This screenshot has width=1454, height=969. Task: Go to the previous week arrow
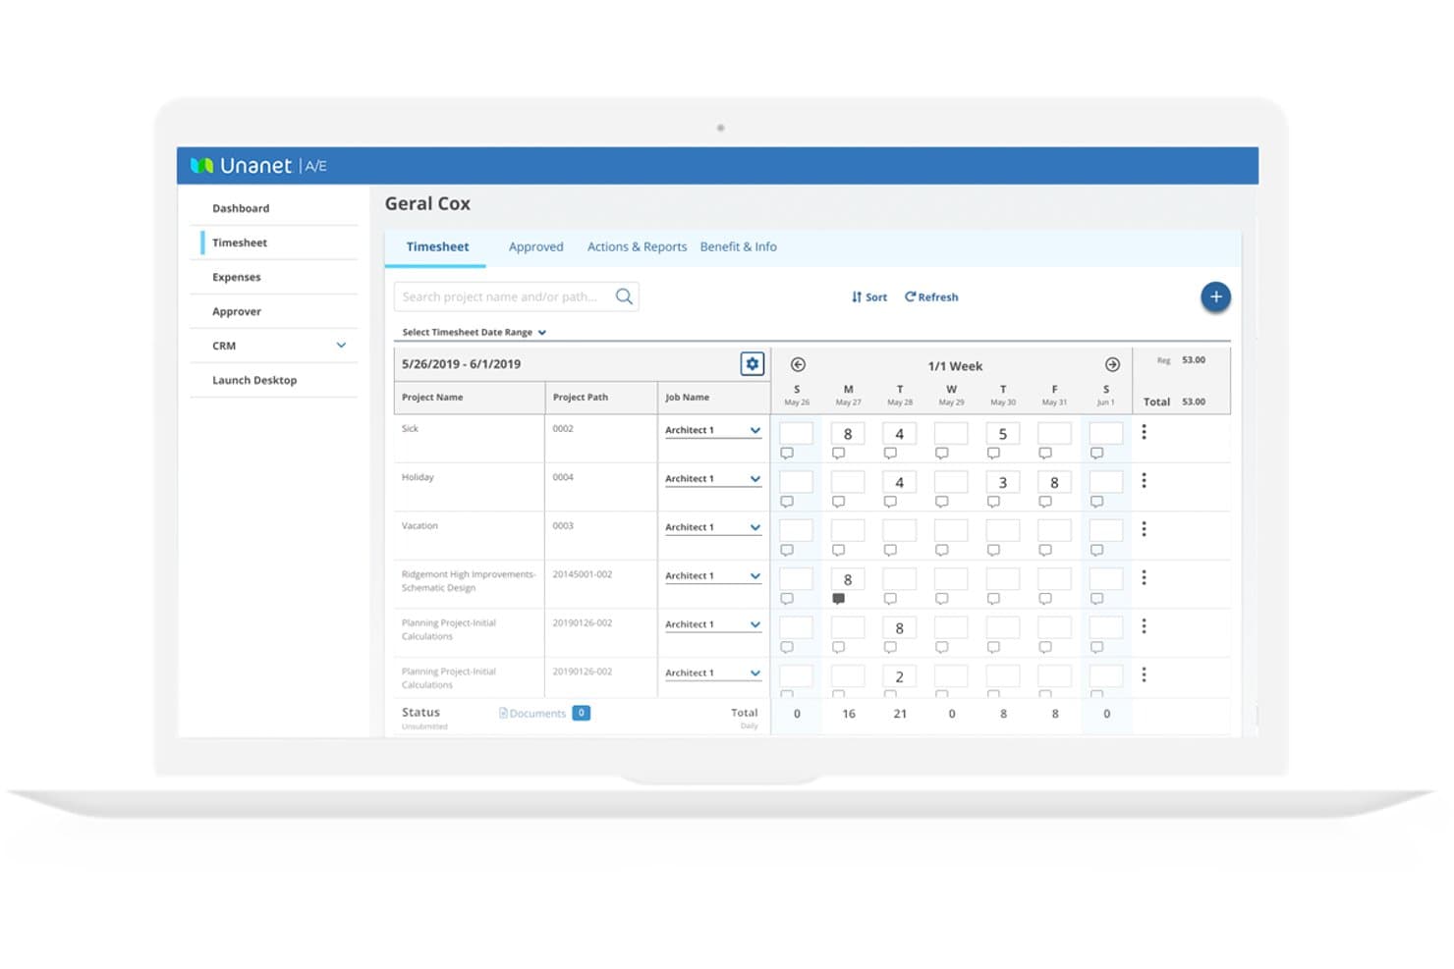(x=798, y=364)
